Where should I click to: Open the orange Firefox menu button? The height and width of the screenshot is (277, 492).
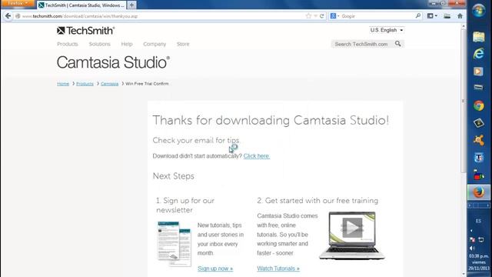[18, 3]
